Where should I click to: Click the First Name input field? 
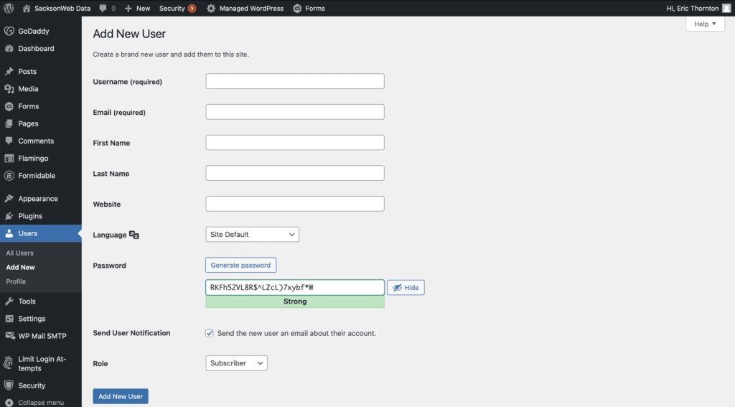coord(295,143)
